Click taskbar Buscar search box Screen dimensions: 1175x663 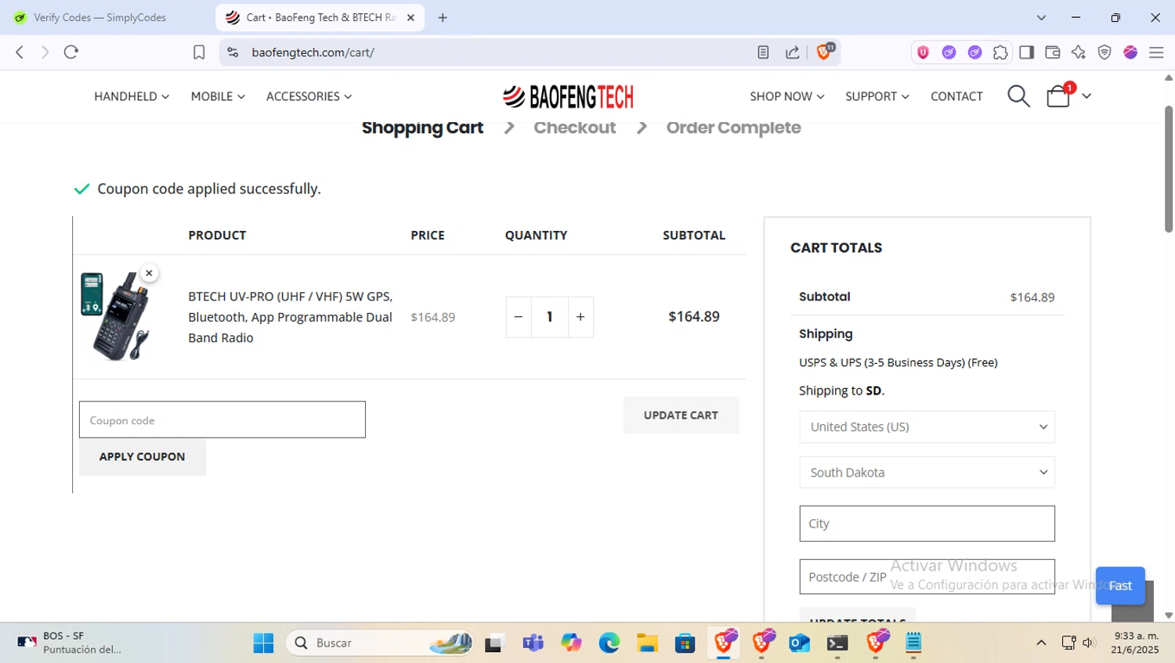pyautogui.click(x=381, y=643)
